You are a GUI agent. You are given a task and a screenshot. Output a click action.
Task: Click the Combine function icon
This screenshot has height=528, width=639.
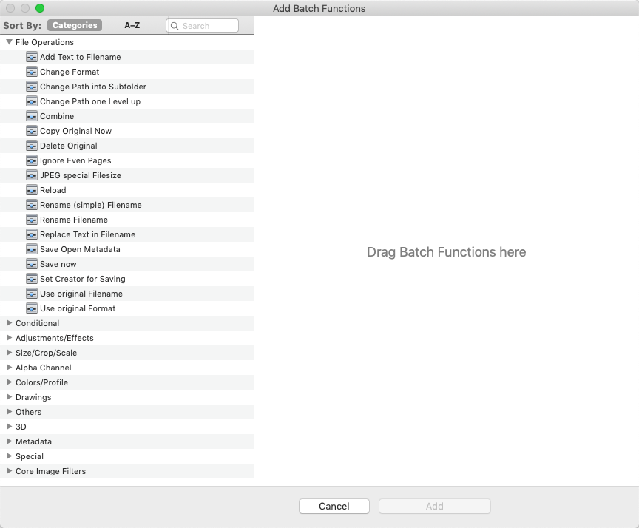click(31, 116)
